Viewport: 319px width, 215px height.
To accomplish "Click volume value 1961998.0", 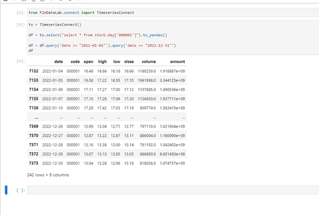I will tap(147, 80).
